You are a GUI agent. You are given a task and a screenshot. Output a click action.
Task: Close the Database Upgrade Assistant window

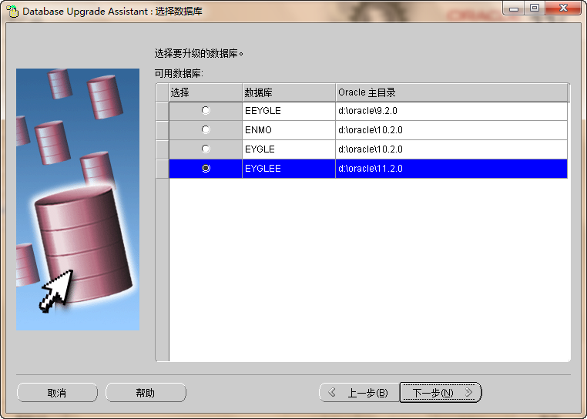click(563, 8)
